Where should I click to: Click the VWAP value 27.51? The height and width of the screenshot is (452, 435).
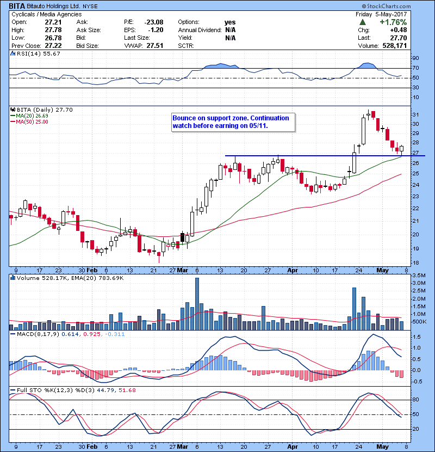[x=155, y=46]
